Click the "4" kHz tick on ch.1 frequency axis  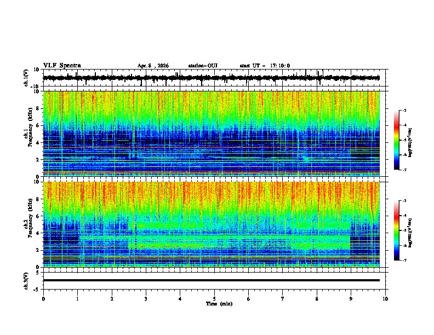[38, 143]
